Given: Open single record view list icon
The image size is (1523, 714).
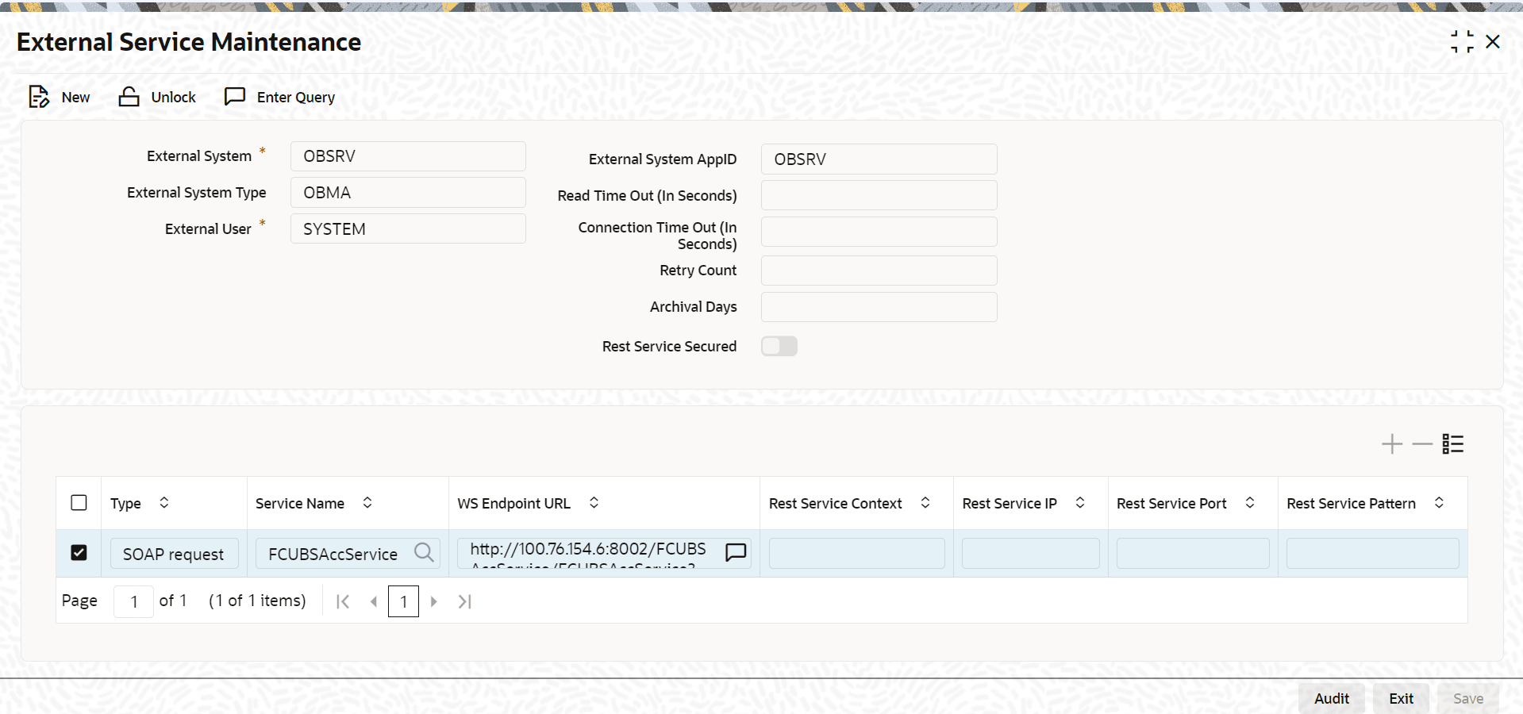Looking at the screenshot, I should pos(1453,444).
